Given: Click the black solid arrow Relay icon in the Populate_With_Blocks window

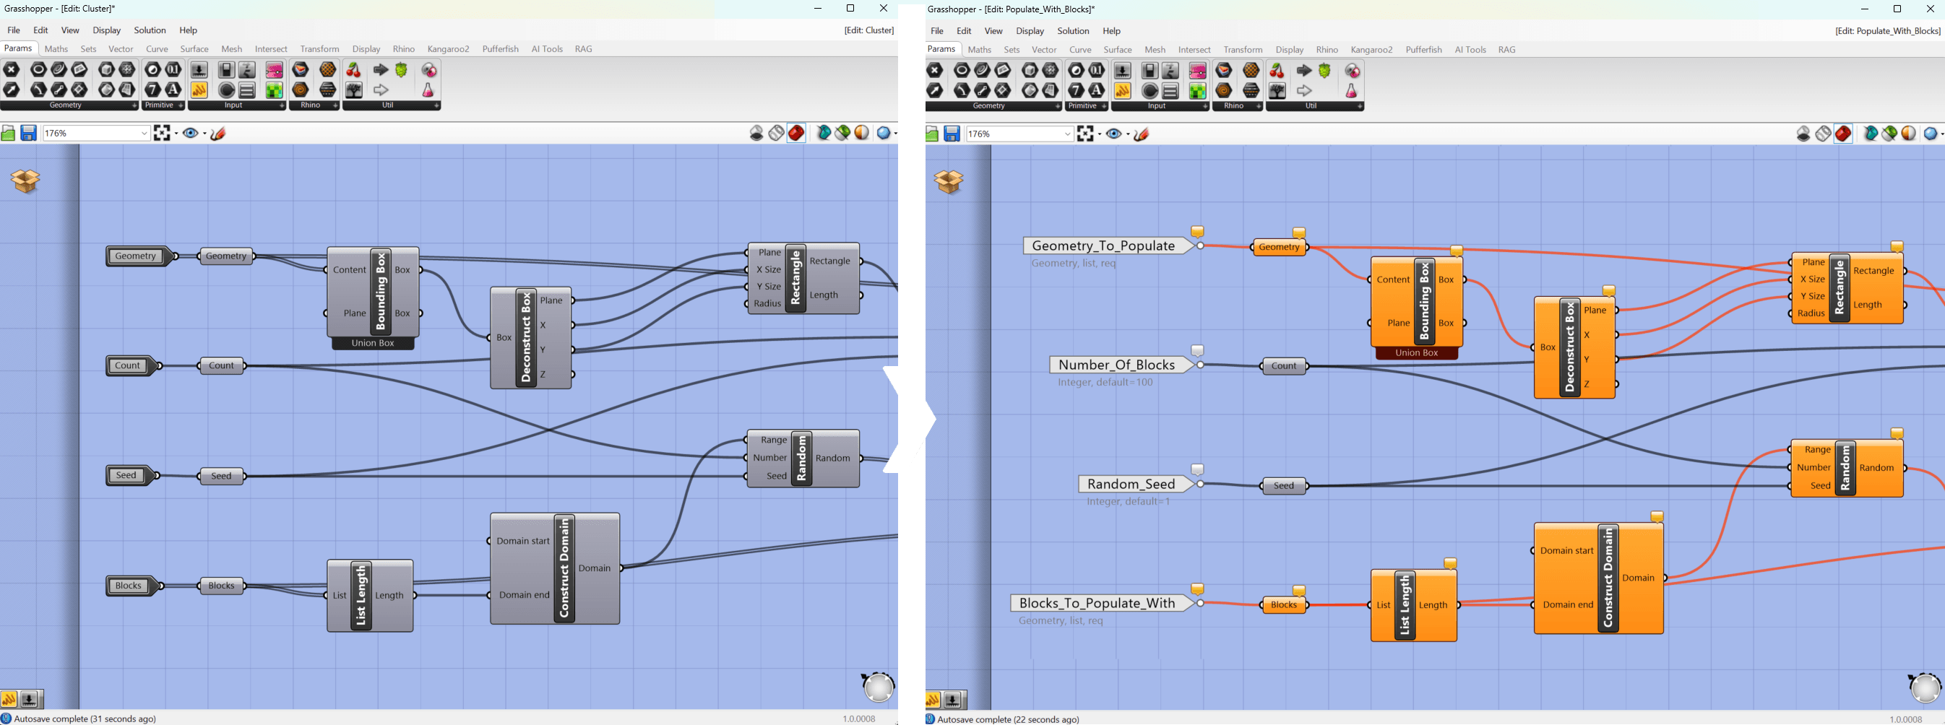Looking at the screenshot, I should 1304,70.
